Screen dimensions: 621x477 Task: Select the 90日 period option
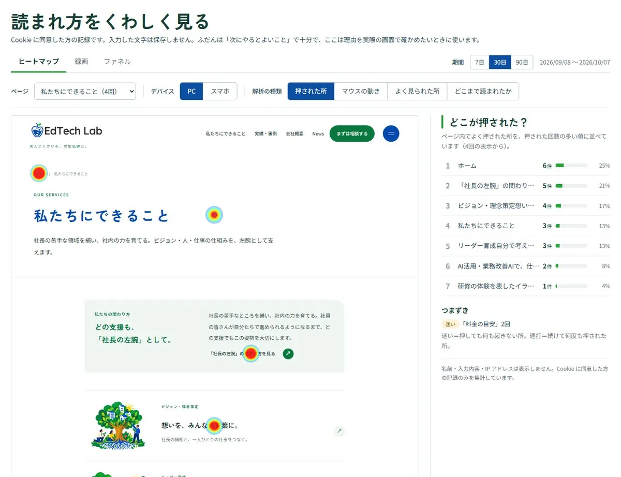(x=522, y=62)
